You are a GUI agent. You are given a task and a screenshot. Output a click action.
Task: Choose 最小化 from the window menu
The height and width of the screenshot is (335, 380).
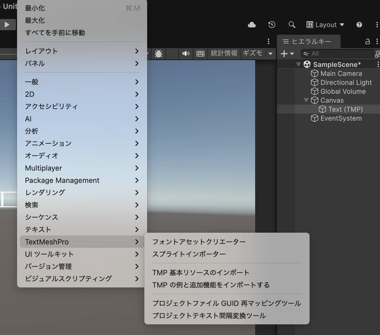coord(82,8)
